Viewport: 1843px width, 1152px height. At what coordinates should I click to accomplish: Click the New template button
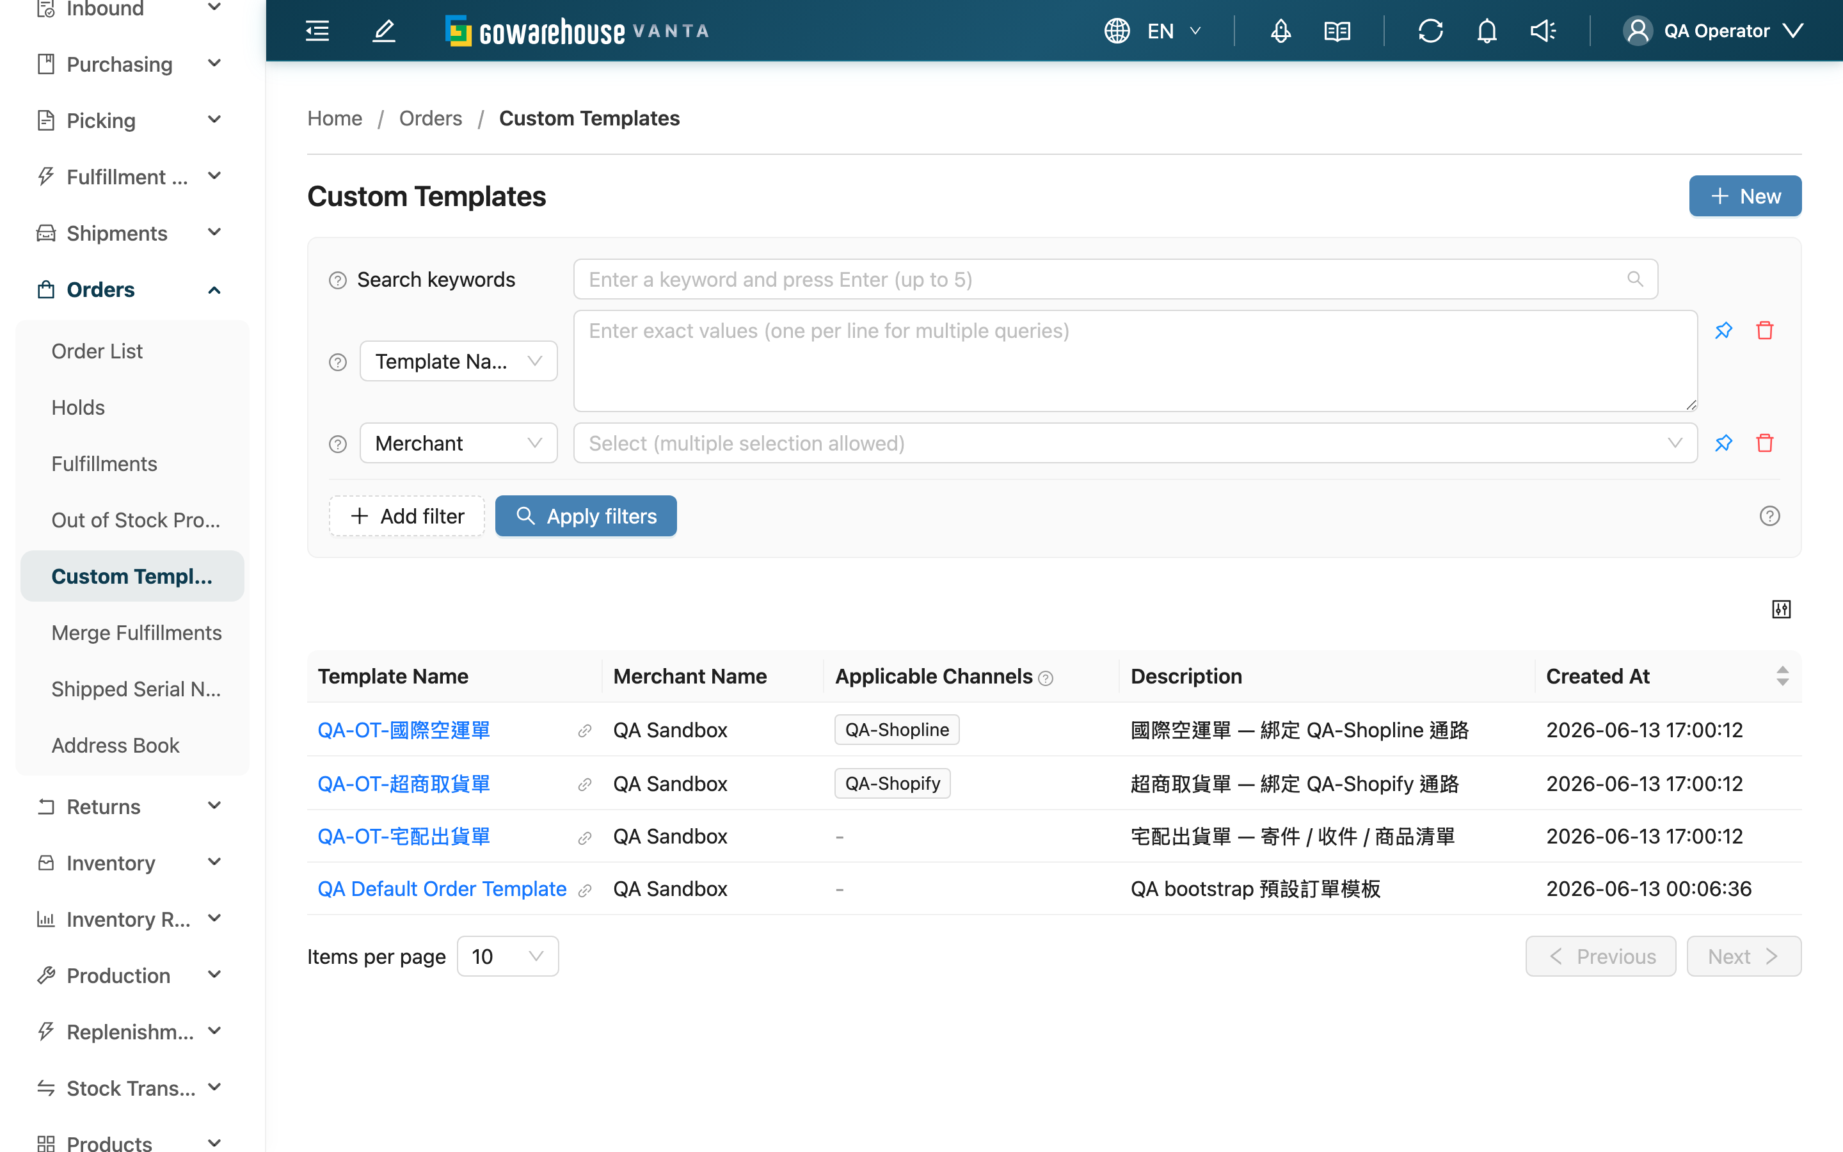[x=1744, y=196]
